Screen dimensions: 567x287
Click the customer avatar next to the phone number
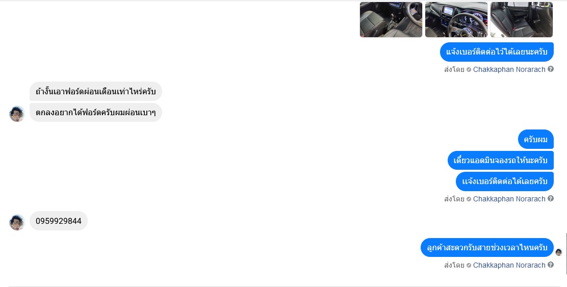[x=17, y=222]
